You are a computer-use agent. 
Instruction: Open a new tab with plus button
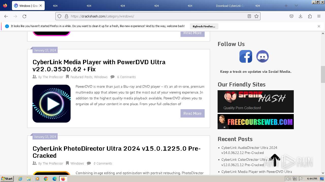286,6
